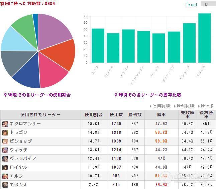Click the Witch leader portrait icon
The image size is (216, 189).
click(5, 150)
